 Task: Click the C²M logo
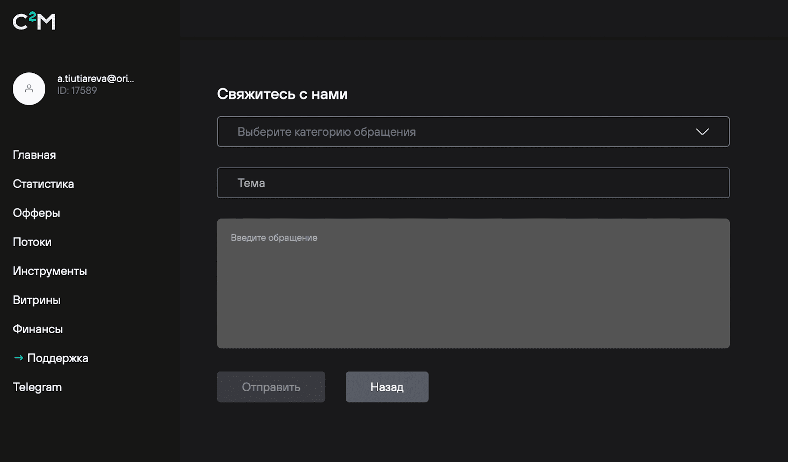(34, 21)
